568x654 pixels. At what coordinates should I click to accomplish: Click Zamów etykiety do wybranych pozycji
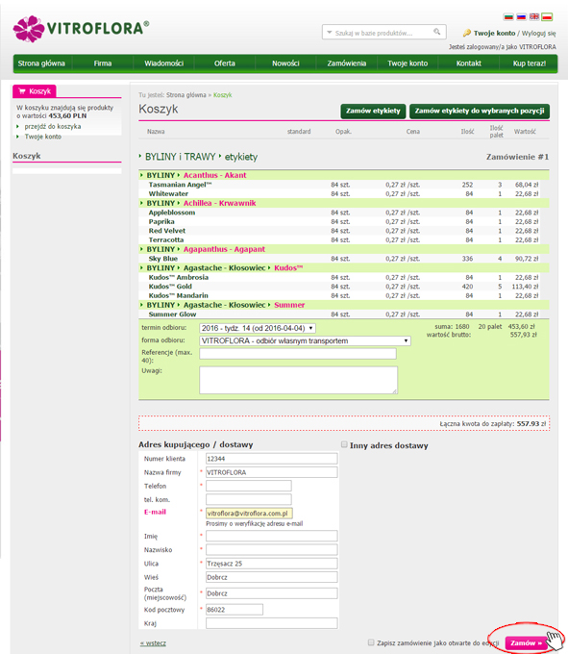click(480, 111)
